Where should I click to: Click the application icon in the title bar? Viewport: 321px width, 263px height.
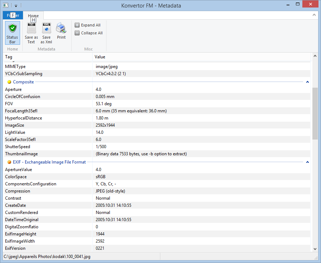(5, 5)
